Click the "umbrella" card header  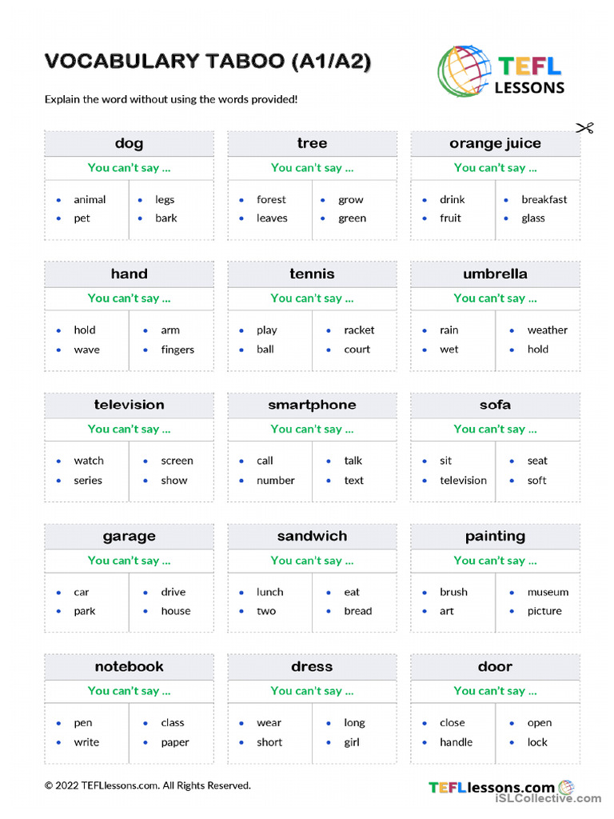[x=495, y=274]
